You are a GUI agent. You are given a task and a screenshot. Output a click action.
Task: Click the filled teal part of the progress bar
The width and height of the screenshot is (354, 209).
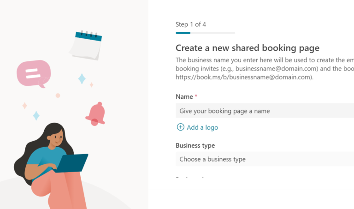(183, 33)
